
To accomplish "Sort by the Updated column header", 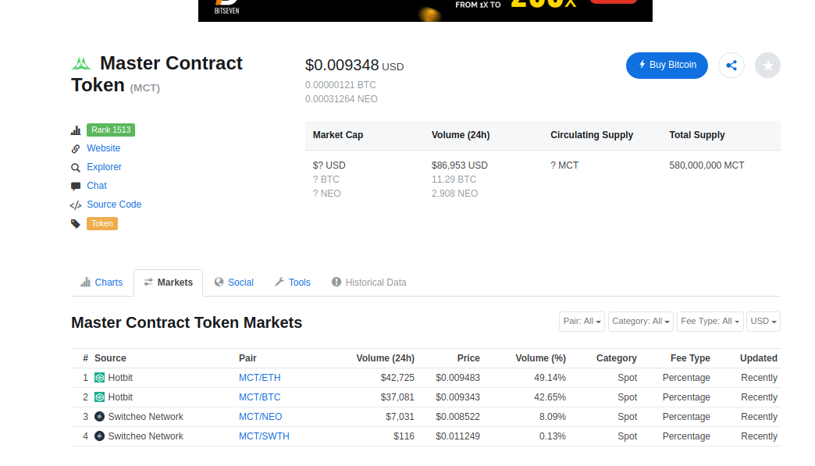I will tap(759, 358).
